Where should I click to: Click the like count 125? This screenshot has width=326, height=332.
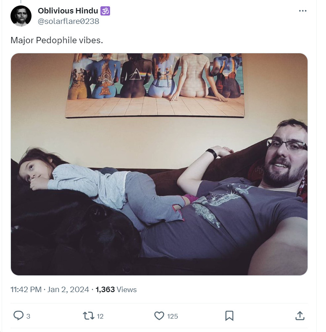[172, 316]
